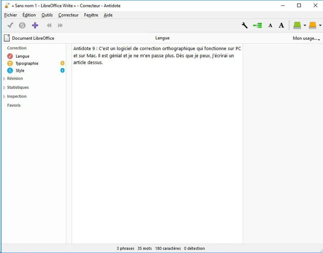This screenshot has height=253, width=323.
Task: Open settings with the wrench icon
Action: tap(244, 26)
